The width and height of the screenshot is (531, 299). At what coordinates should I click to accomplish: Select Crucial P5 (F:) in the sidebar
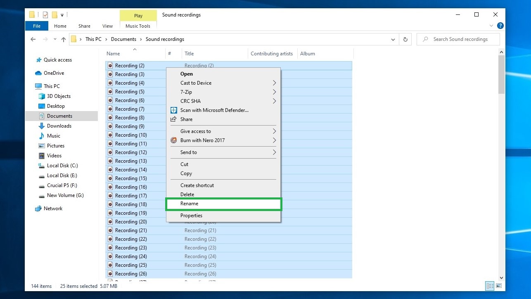tap(62, 185)
